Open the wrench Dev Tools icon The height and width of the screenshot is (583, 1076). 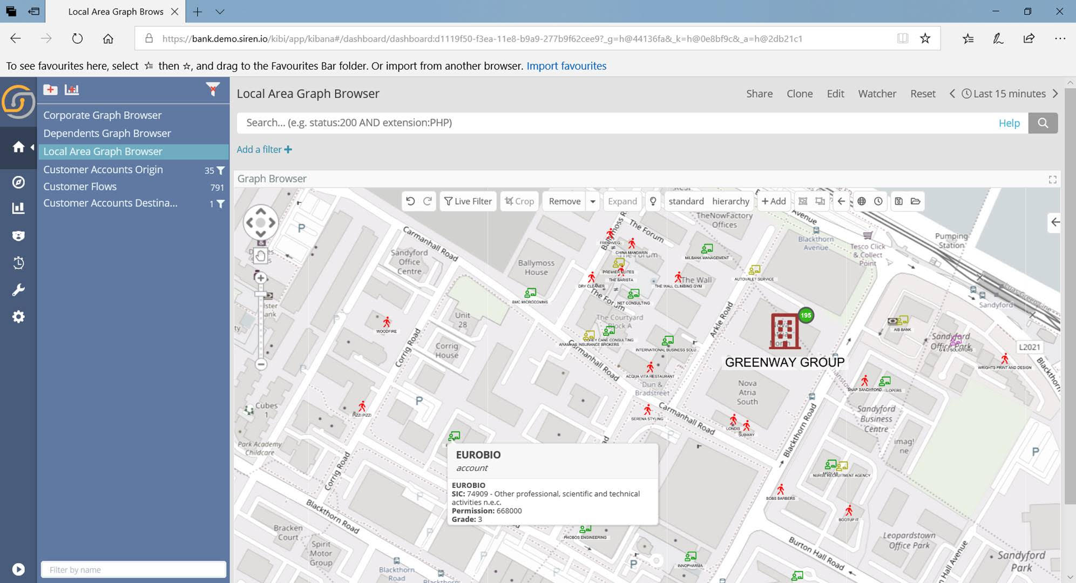tap(18, 290)
